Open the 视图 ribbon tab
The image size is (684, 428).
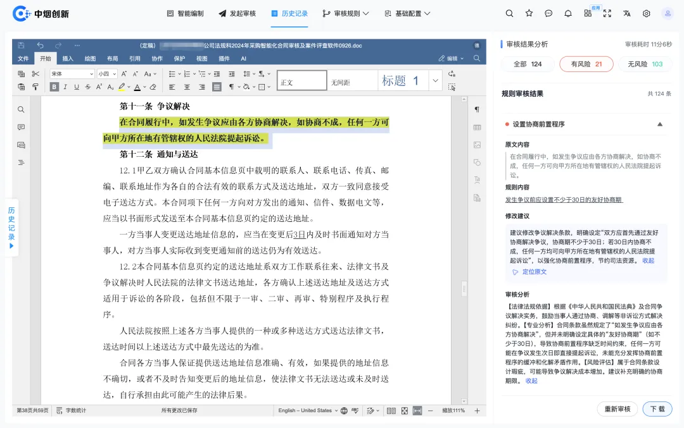pyautogui.click(x=201, y=58)
